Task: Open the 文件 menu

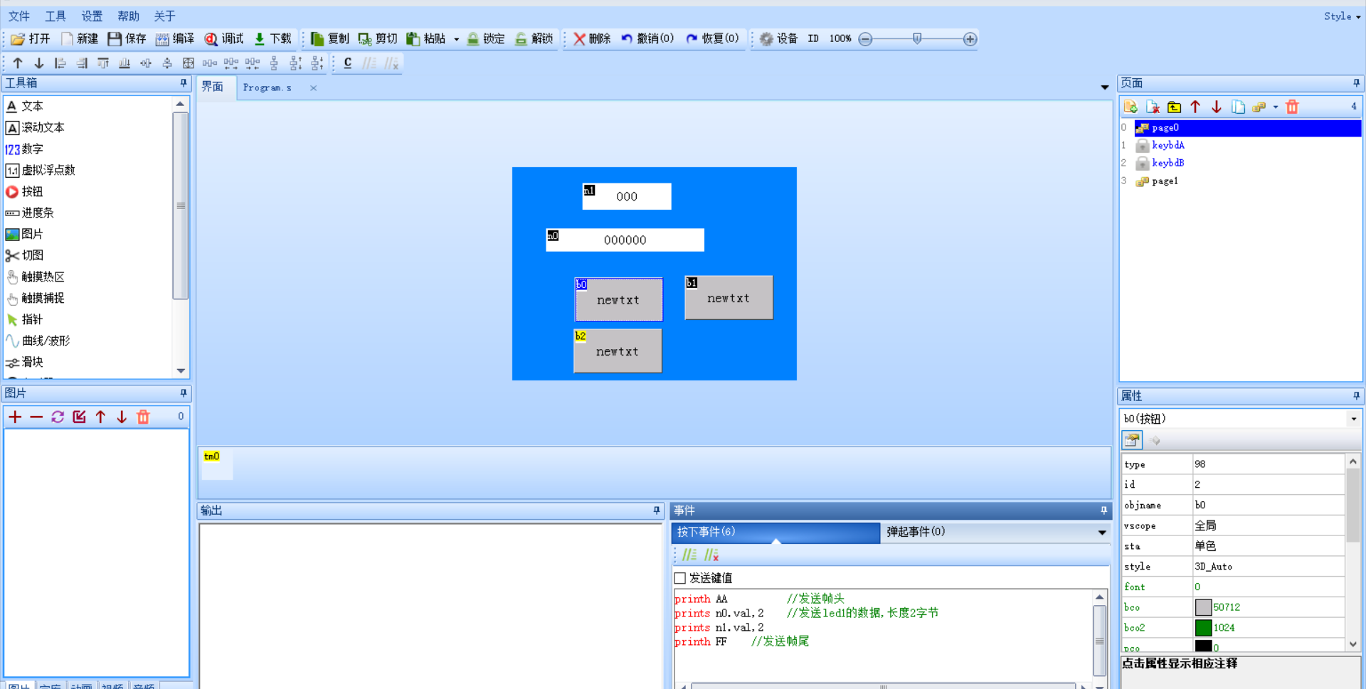Action: [x=19, y=16]
